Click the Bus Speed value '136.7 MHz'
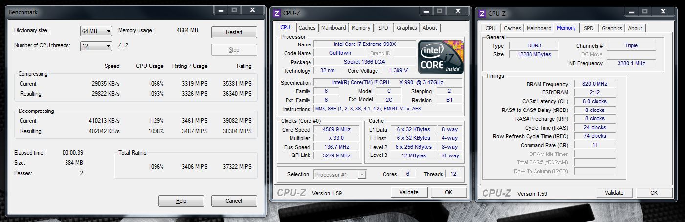 (x=337, y=147)
